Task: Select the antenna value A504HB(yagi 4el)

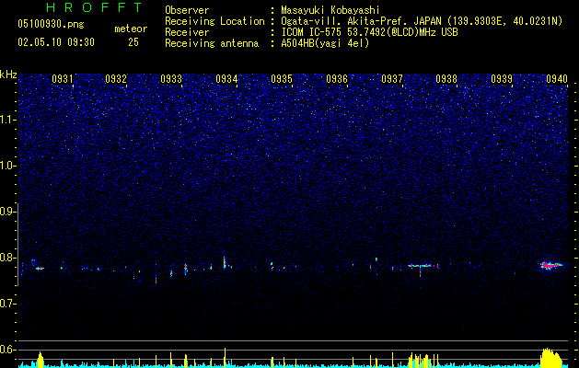Action: (325, 43)
